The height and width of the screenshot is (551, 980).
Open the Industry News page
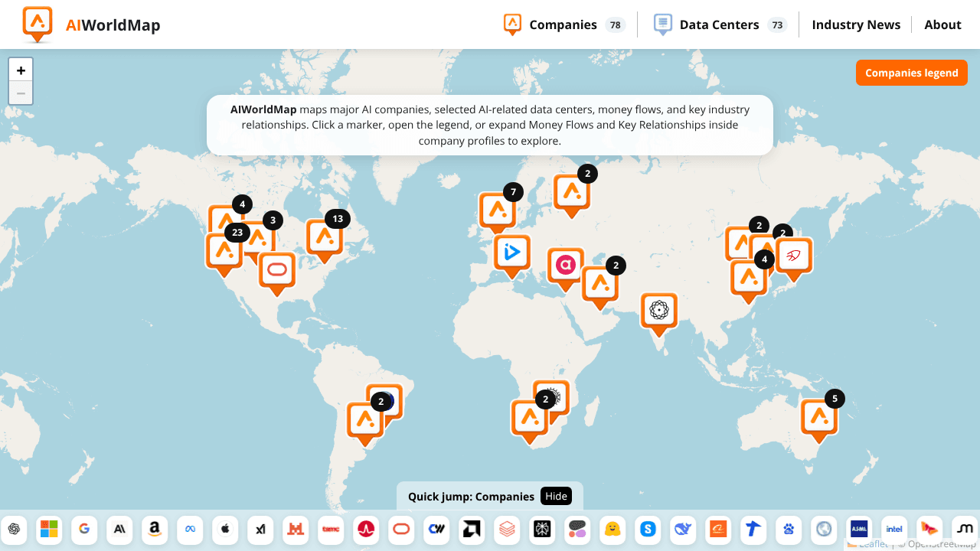[856, 24]
